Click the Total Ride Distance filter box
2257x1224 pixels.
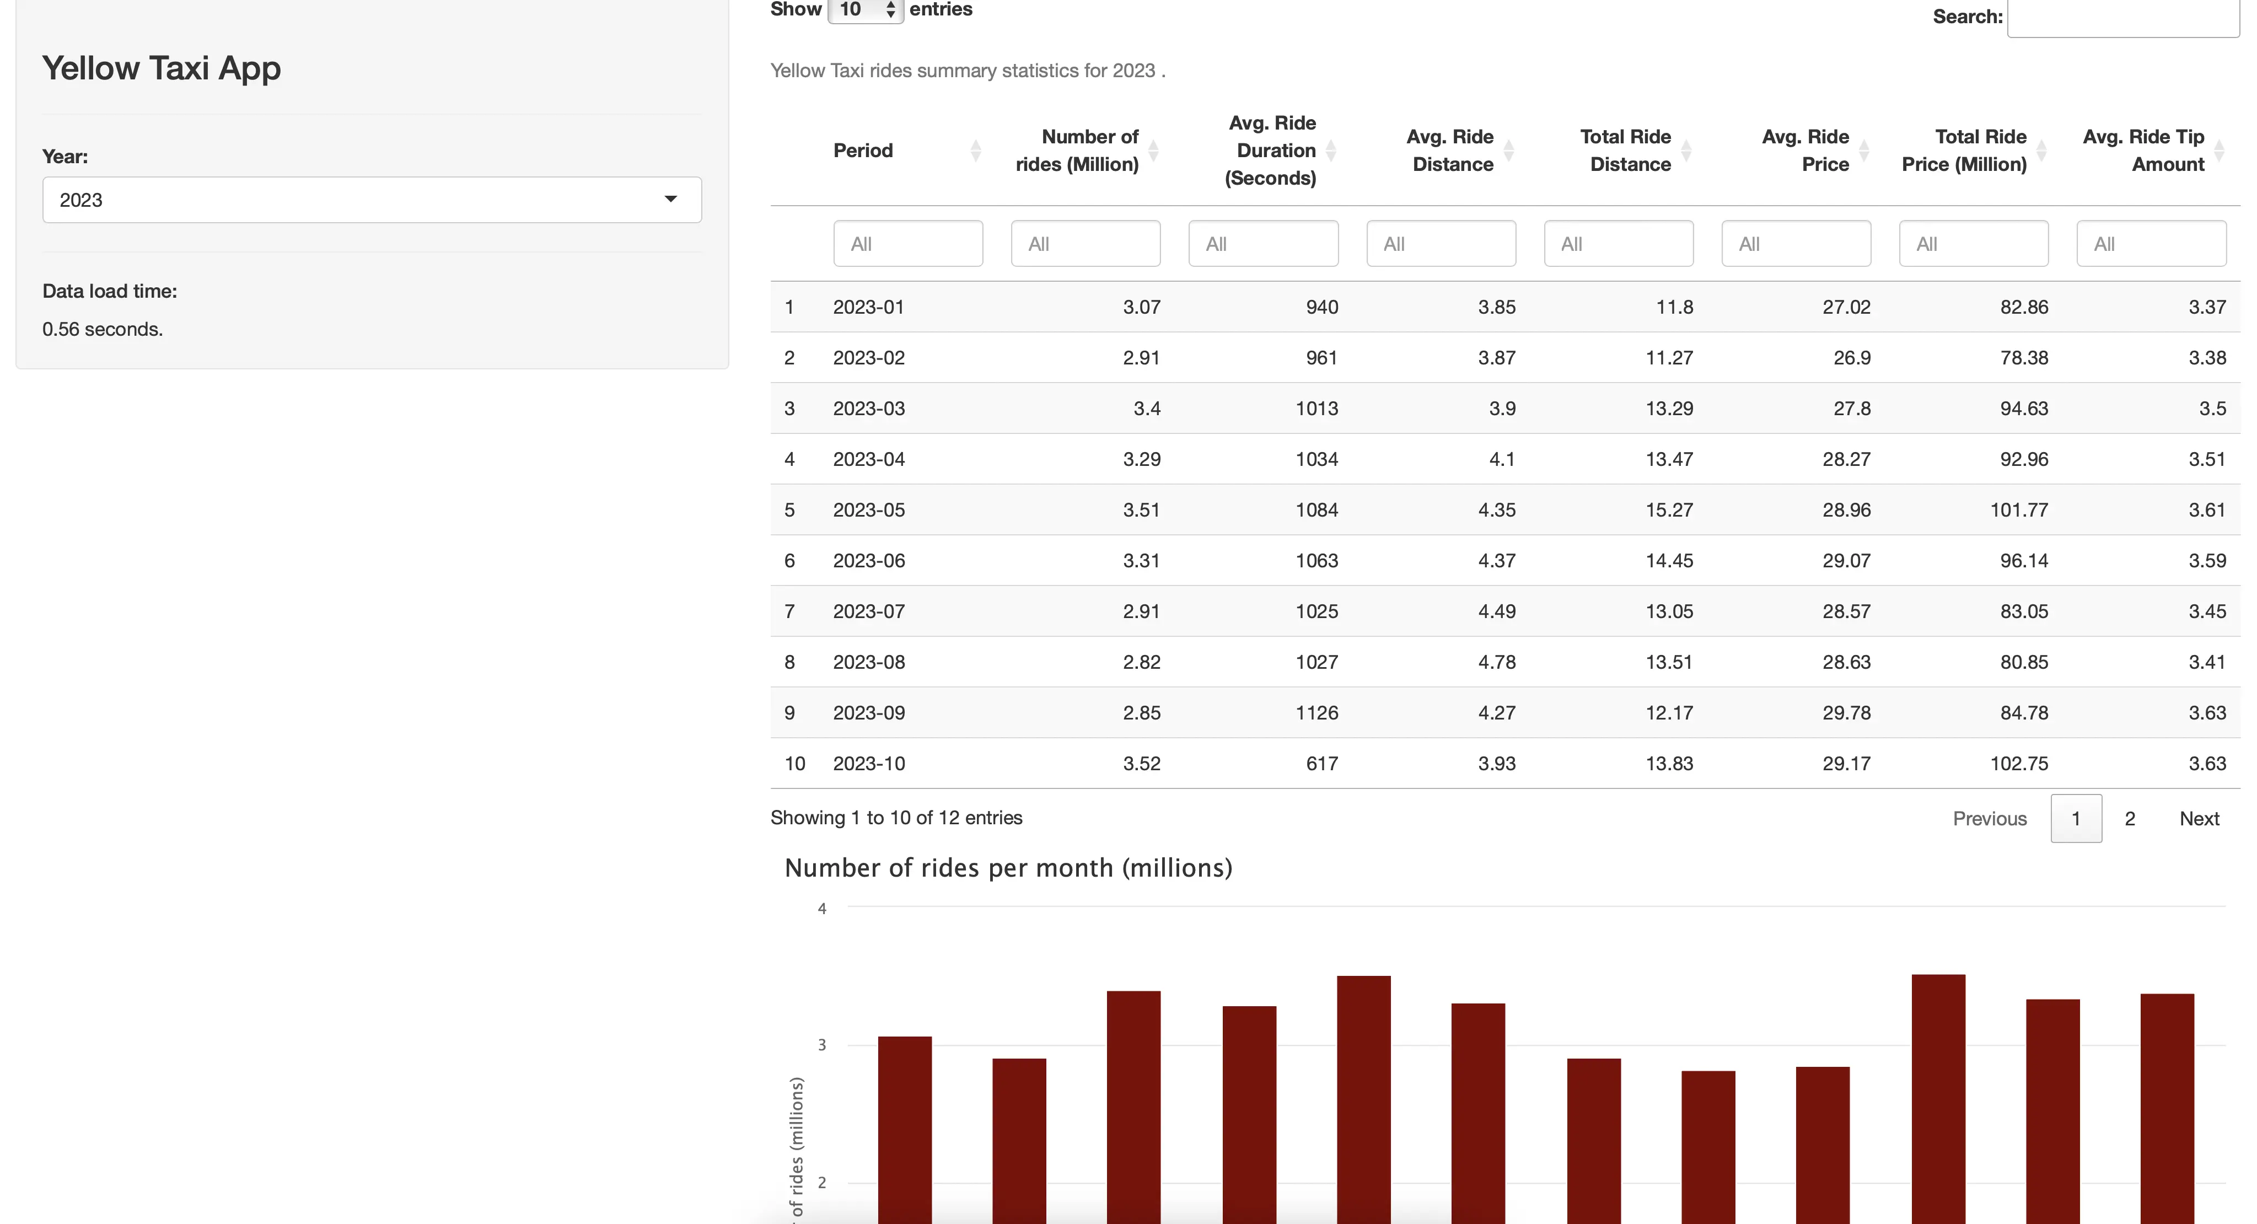(1618, 244)
